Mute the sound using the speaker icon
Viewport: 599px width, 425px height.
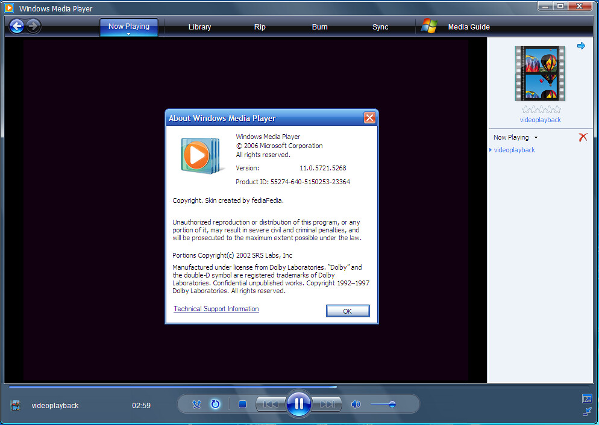(356, 404)
